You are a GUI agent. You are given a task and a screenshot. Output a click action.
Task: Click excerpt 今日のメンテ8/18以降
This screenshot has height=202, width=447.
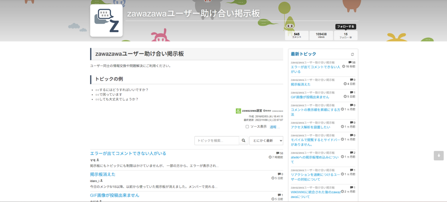coord(154,187)
